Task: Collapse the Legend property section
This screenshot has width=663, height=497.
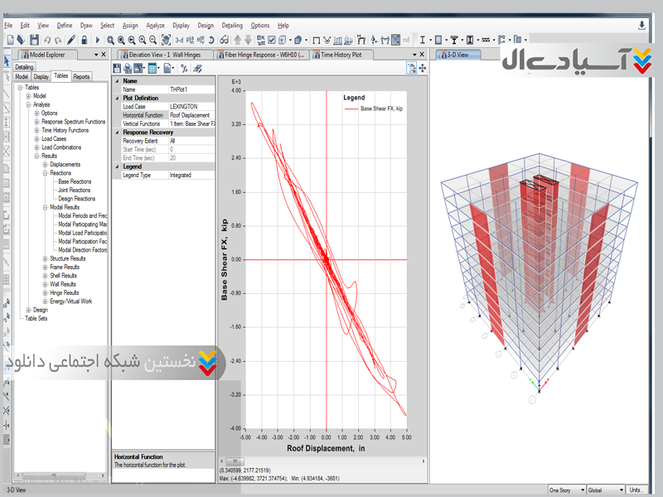Action: tap(117, 166)
